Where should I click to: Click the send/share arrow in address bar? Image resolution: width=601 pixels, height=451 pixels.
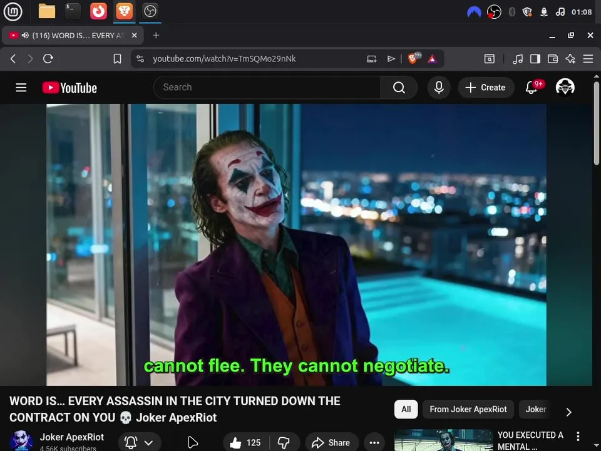click(x=391, y=59)
